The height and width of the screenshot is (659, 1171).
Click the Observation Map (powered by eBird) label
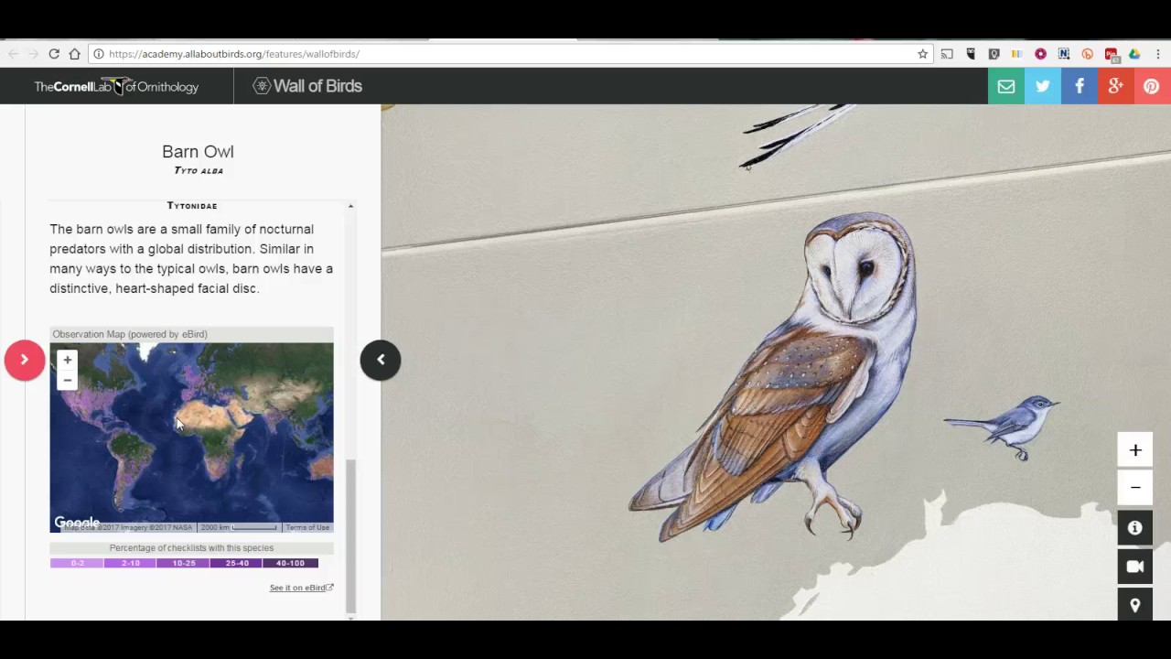(x=130, y=334)
